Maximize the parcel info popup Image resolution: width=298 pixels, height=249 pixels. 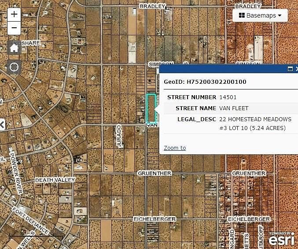coord(290,69)
